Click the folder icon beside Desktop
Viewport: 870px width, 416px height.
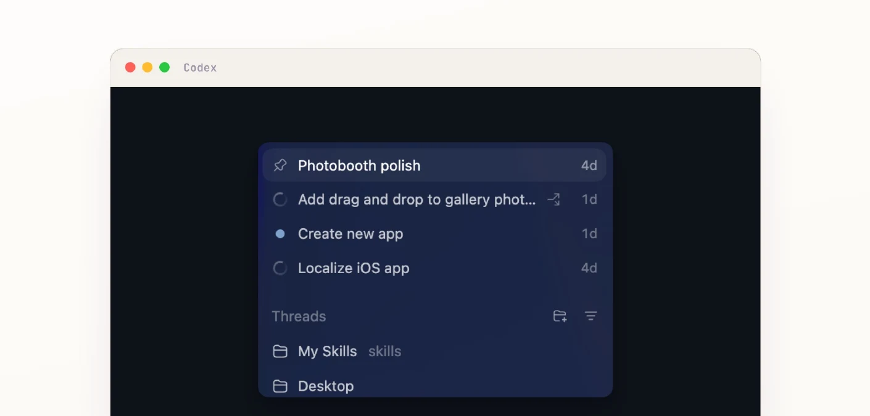point(280,386)
